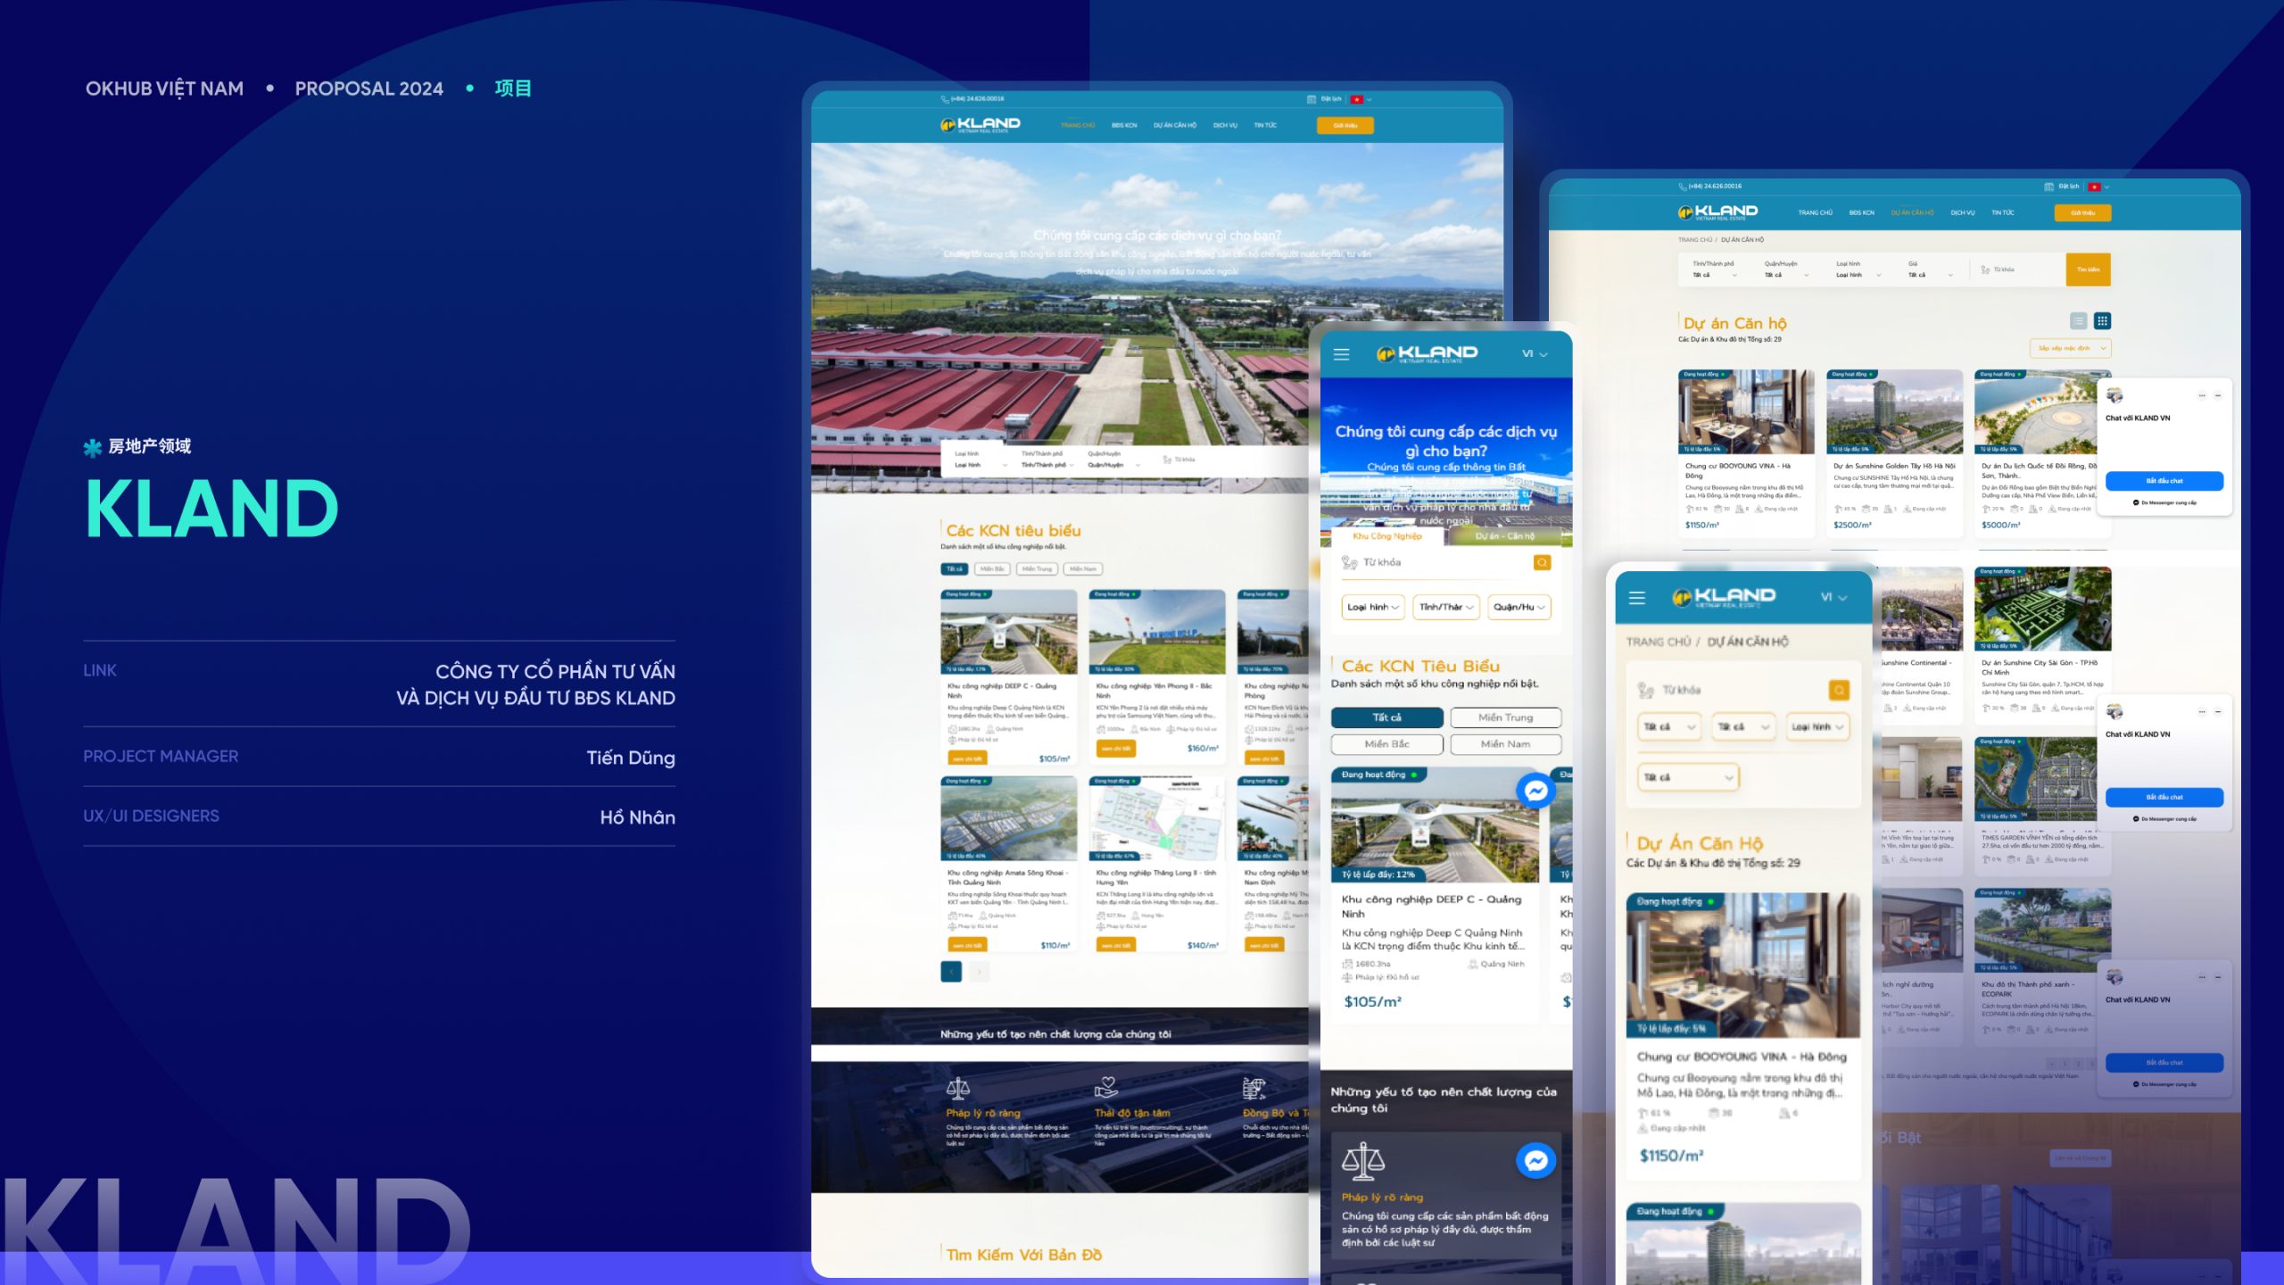The width and height of the screenshot is (2284, 1285).
Task: Open TIN TỨC in the desktop apartment-page nav
Action: click(2003, 213)
